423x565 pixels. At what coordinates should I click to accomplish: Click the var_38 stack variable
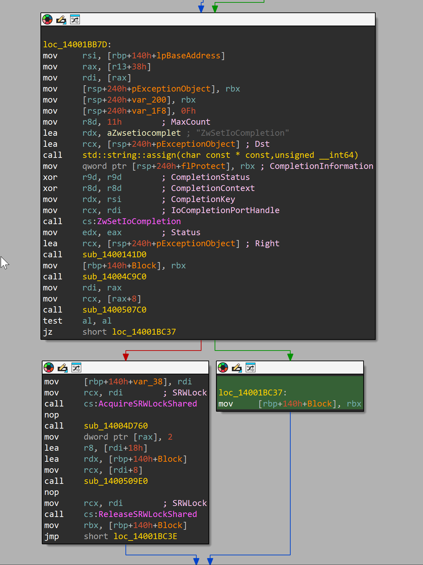tap(148, 382)
